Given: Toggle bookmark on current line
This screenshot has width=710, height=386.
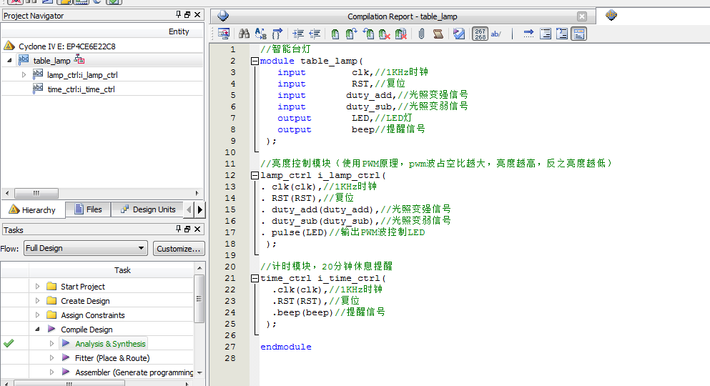Looking at the screenshot, I should click(x=335, y=34).
